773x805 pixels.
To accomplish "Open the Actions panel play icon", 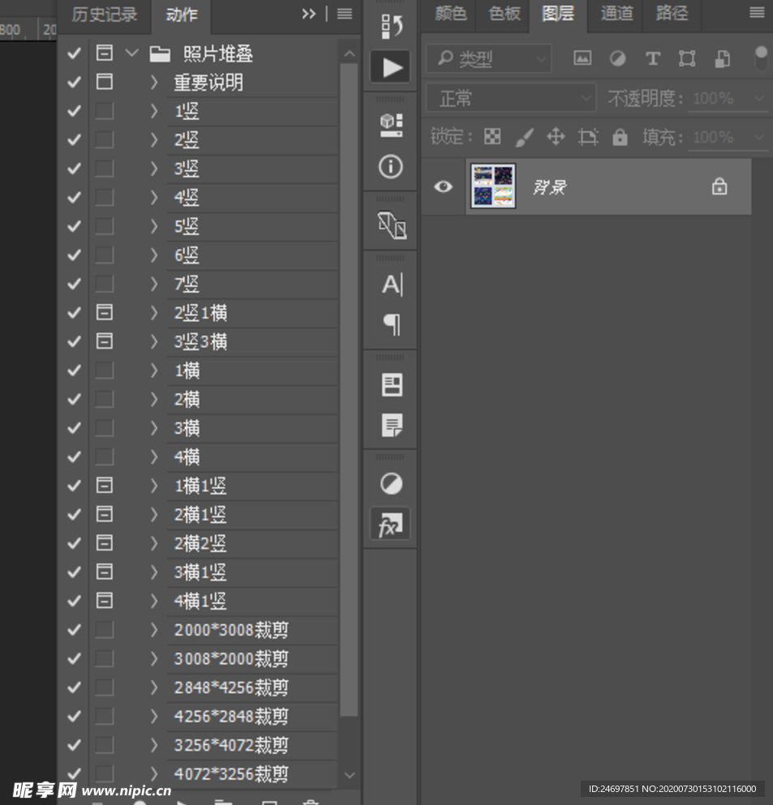I will click(x=391, y=66).
